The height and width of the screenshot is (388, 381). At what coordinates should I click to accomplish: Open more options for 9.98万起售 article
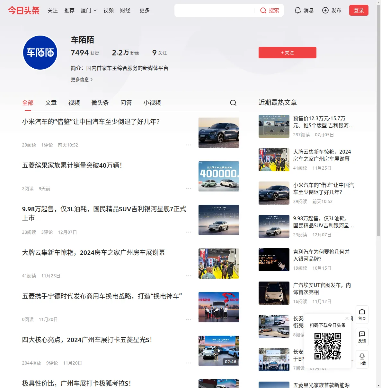[x=189, y=232]
